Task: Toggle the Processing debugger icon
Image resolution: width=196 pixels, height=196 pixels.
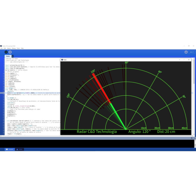Action: coord(186,52)
